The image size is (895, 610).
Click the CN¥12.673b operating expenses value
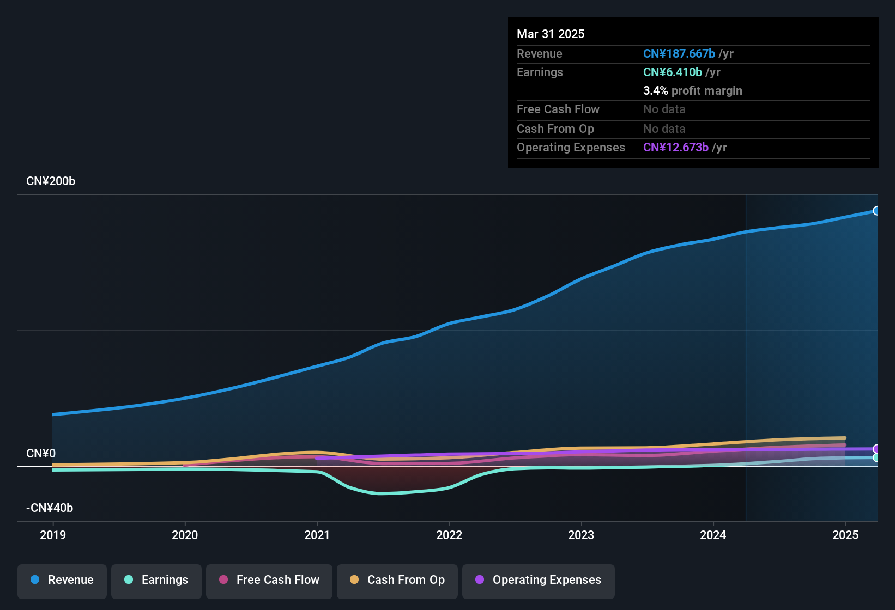(676, 148)
